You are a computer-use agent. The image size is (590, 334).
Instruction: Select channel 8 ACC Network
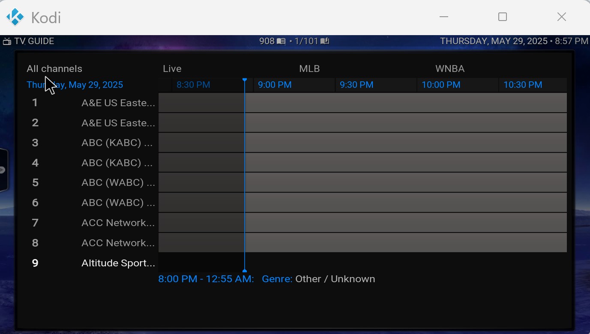tap(93, 243)
